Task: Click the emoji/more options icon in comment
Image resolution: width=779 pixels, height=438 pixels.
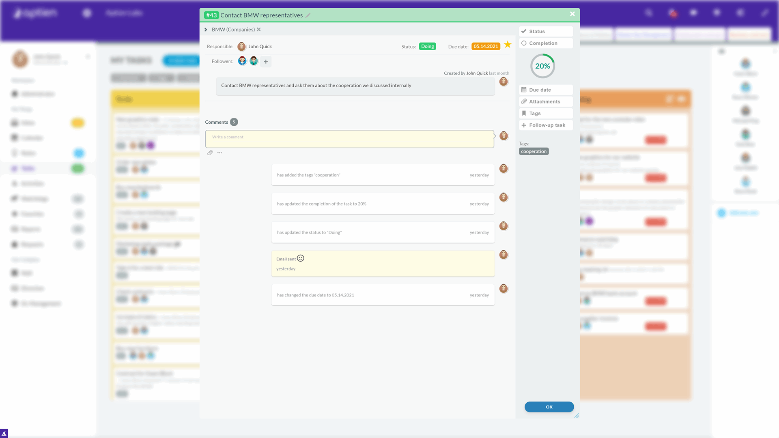Action: [220, 153]
